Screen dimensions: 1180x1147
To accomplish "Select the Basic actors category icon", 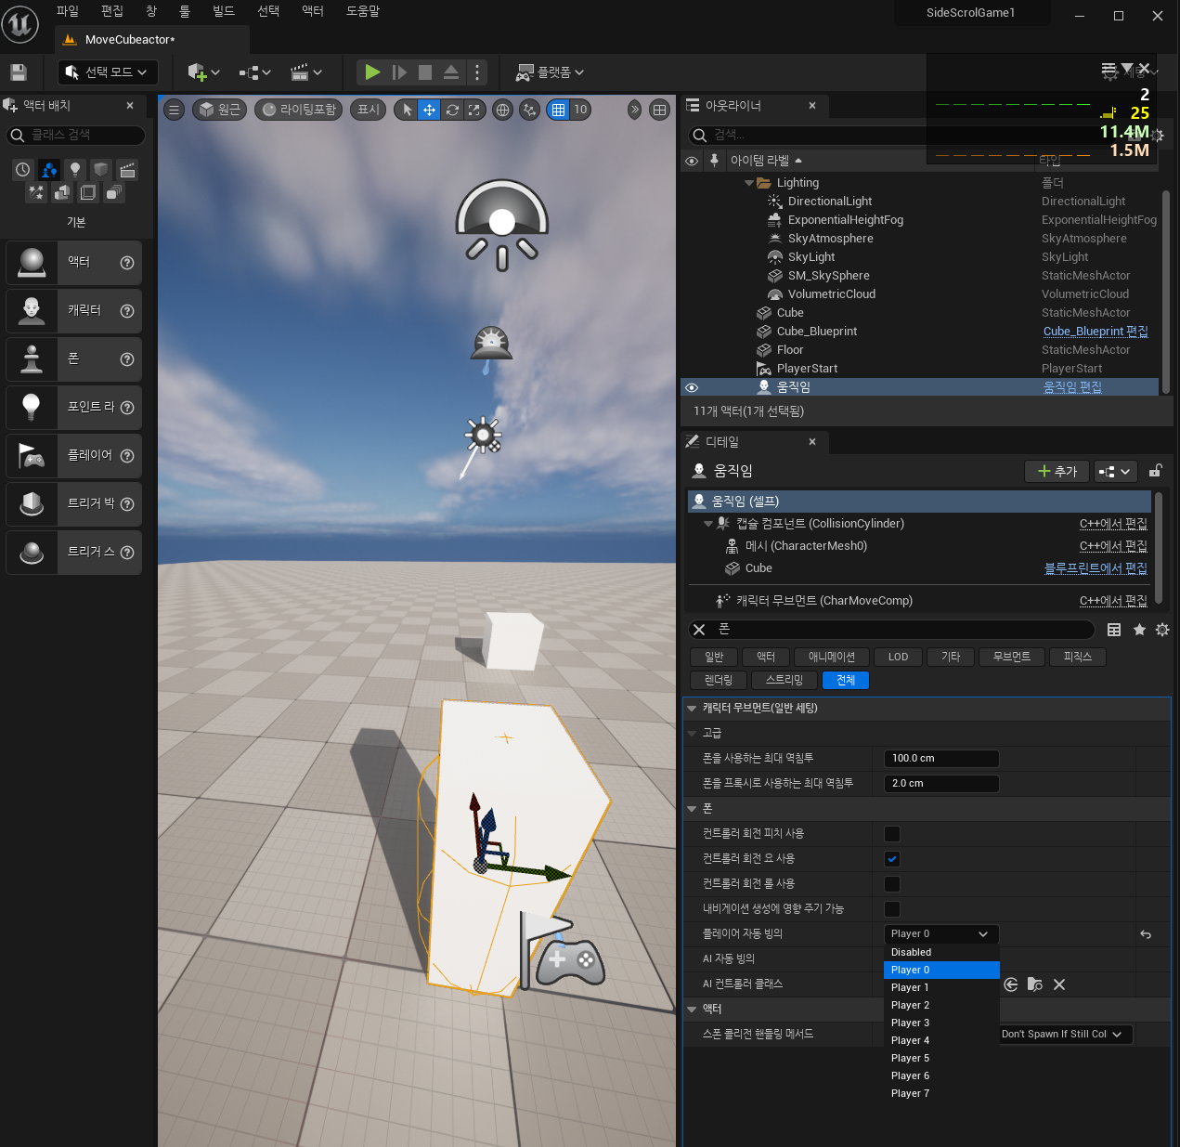I will [49, 170].
